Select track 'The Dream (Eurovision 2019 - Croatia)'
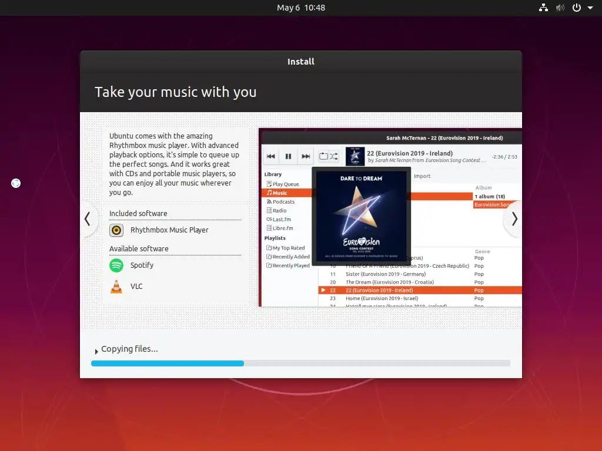The width and height of the screenshot is (602, 451). click(x=420, y=282)
